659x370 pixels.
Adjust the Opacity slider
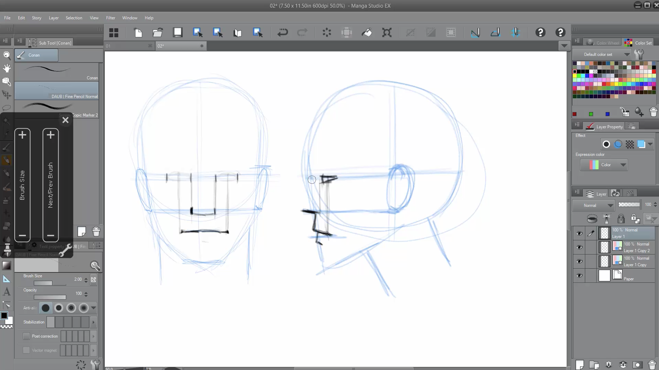(50, 297)
